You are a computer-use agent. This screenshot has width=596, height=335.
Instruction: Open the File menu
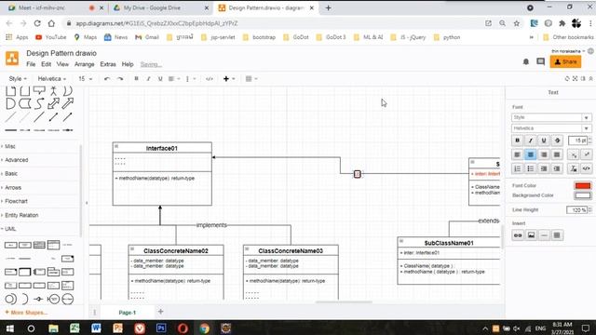31,64
